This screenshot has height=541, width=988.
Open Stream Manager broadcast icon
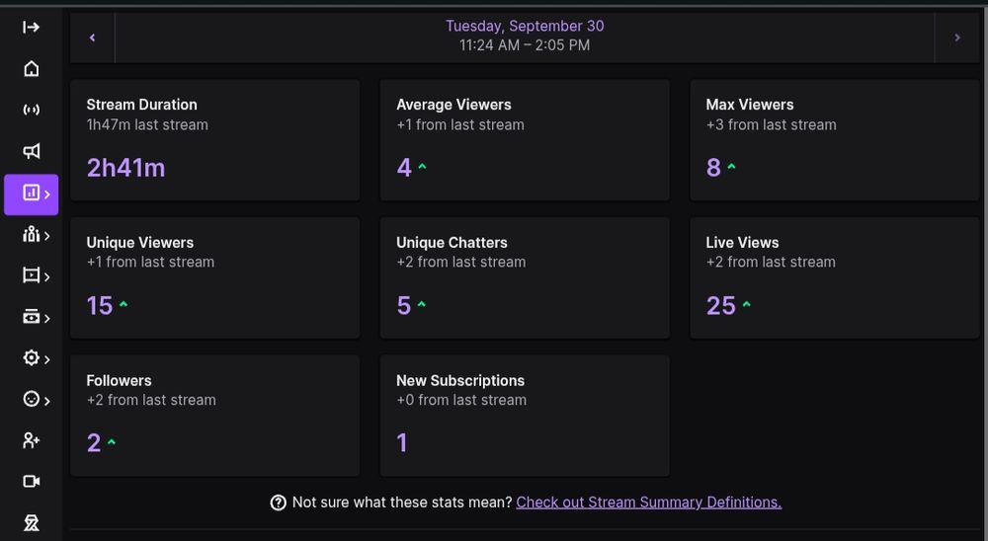[x=31, y=110]
